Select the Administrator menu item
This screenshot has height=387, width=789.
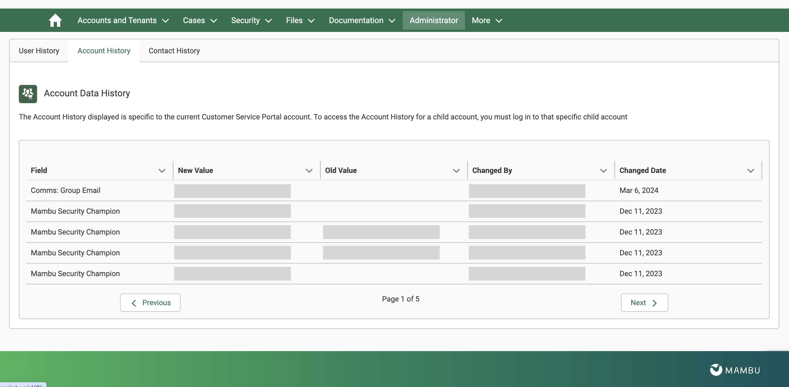pos(433,21)
